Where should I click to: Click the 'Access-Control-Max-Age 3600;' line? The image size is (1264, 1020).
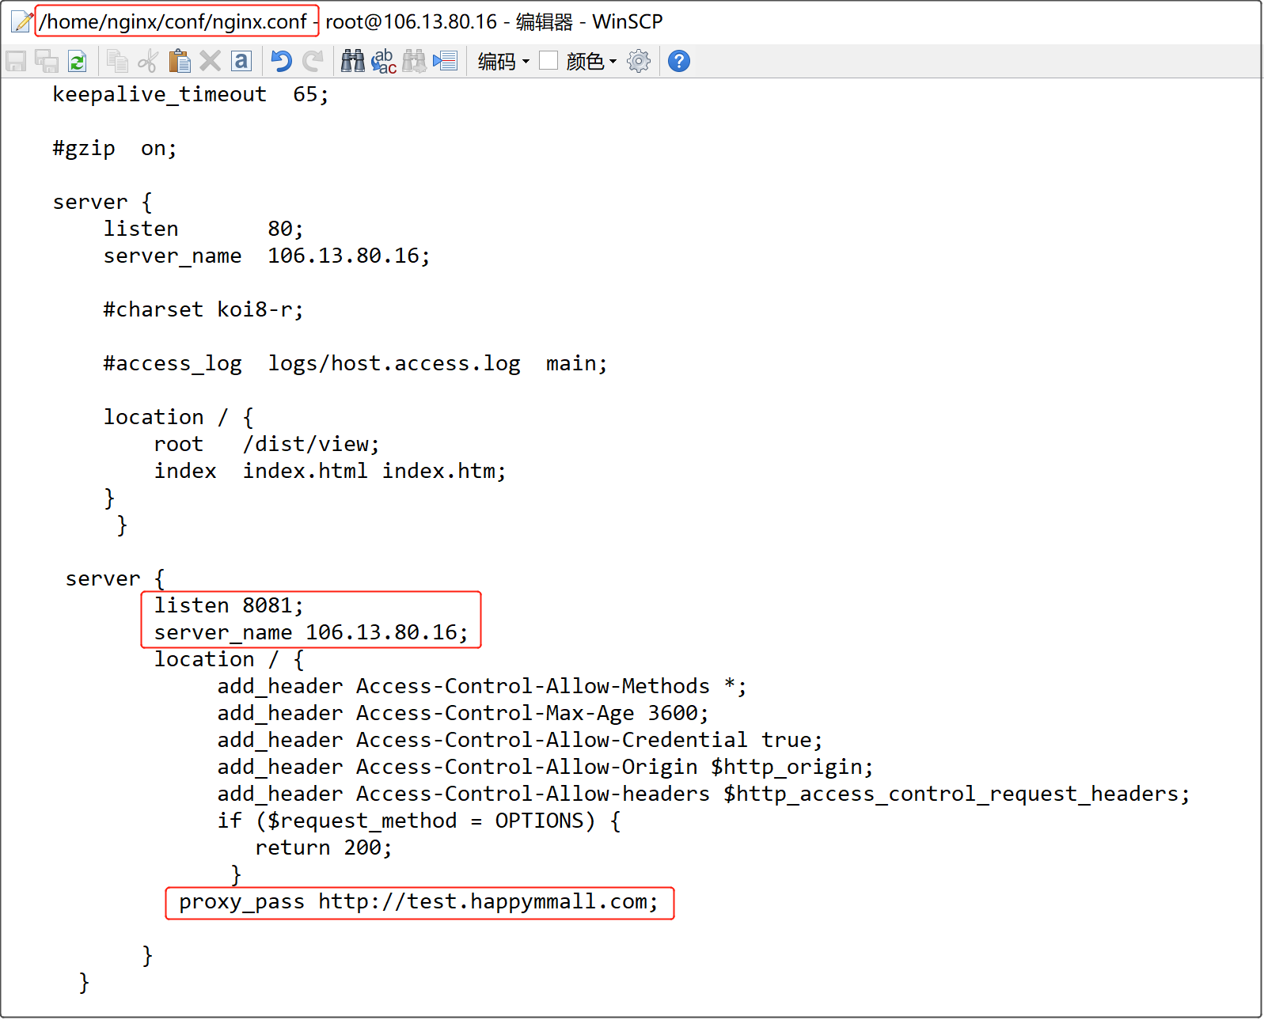(x=463, y=713)
